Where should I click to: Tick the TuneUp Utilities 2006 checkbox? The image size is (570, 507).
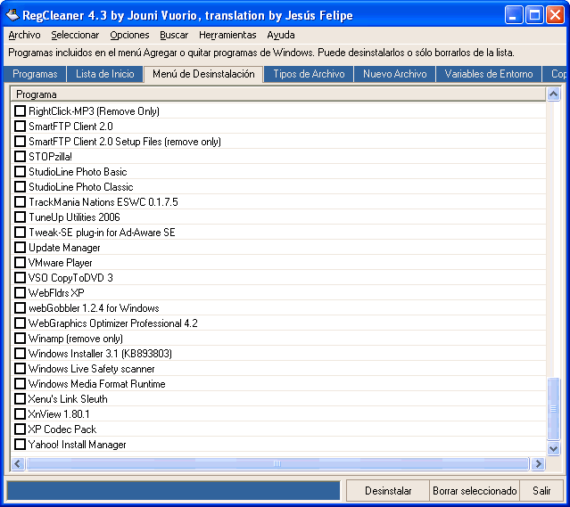tap(20, 217)
